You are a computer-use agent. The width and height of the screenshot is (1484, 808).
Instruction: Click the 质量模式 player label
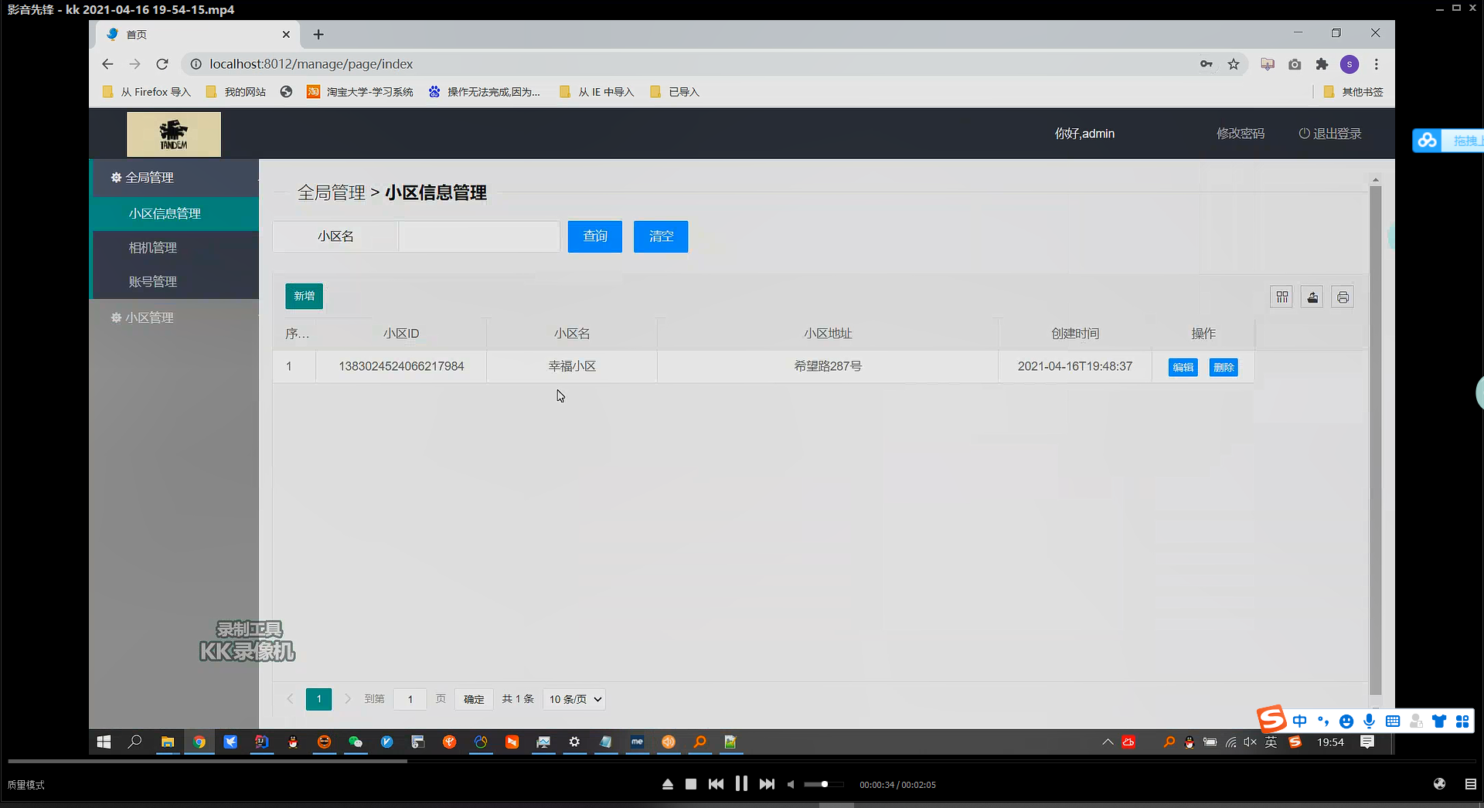[x=26, y=785]
